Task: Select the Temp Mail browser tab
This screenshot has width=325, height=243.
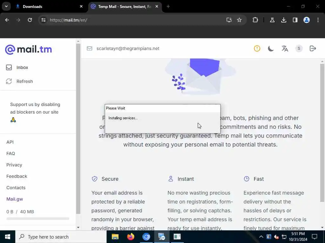Action: [125, 7]
